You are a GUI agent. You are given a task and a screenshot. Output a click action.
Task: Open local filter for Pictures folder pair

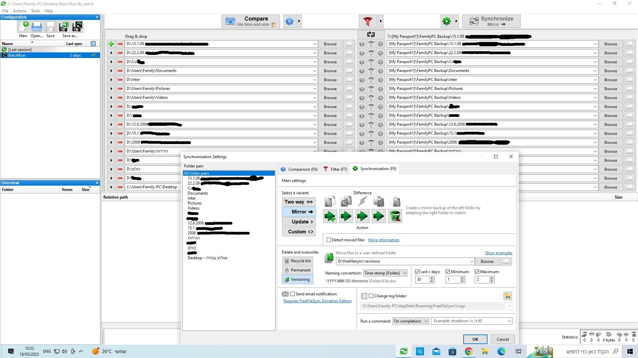[371, 89]
